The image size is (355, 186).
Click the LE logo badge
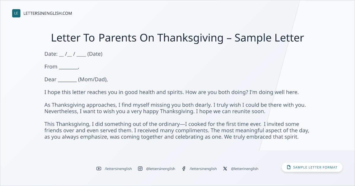pos(16,13)
